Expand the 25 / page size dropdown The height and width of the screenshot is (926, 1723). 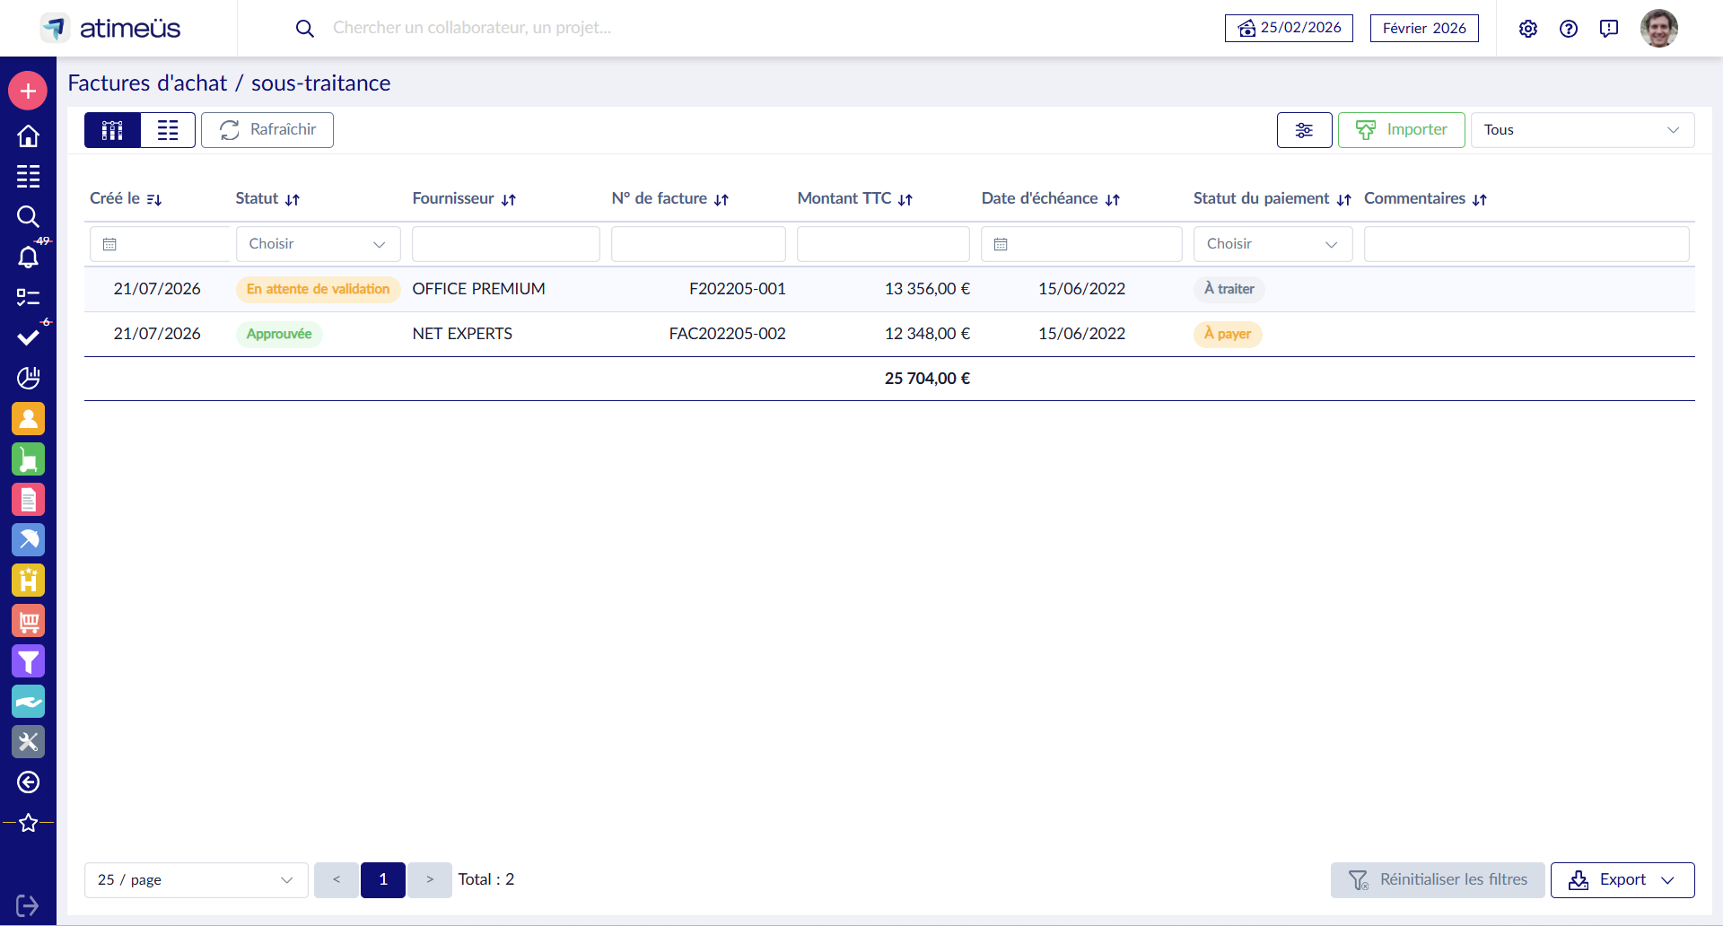pos(196,880)
